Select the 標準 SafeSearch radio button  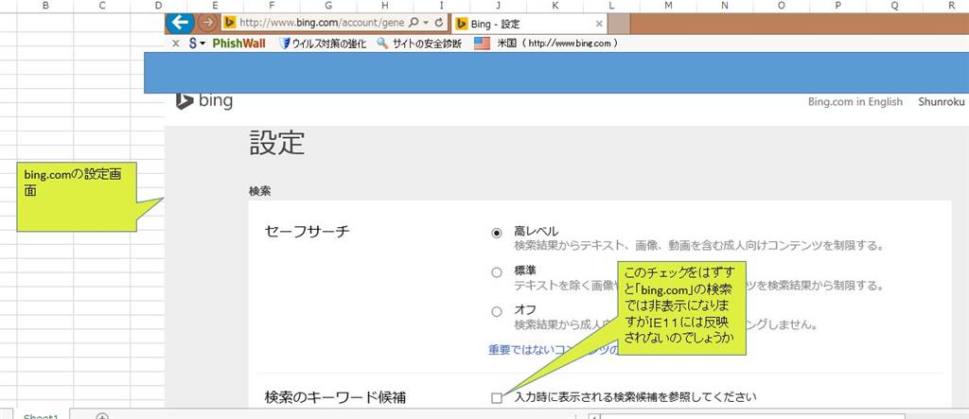point(496,272)
